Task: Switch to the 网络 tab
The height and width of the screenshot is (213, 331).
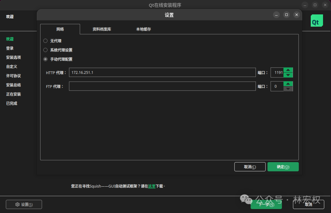Action: pos(60,29)
